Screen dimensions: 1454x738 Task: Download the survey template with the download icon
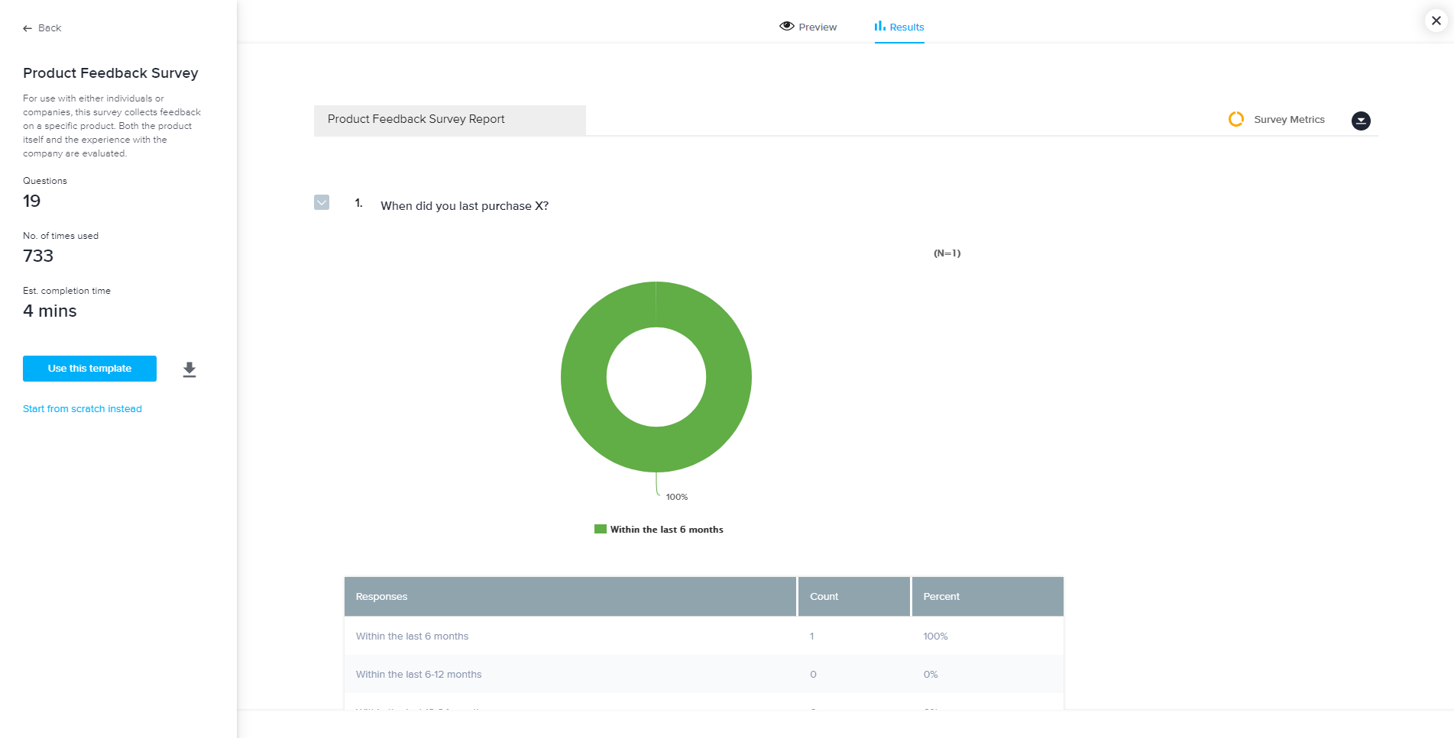coord(189,369)
